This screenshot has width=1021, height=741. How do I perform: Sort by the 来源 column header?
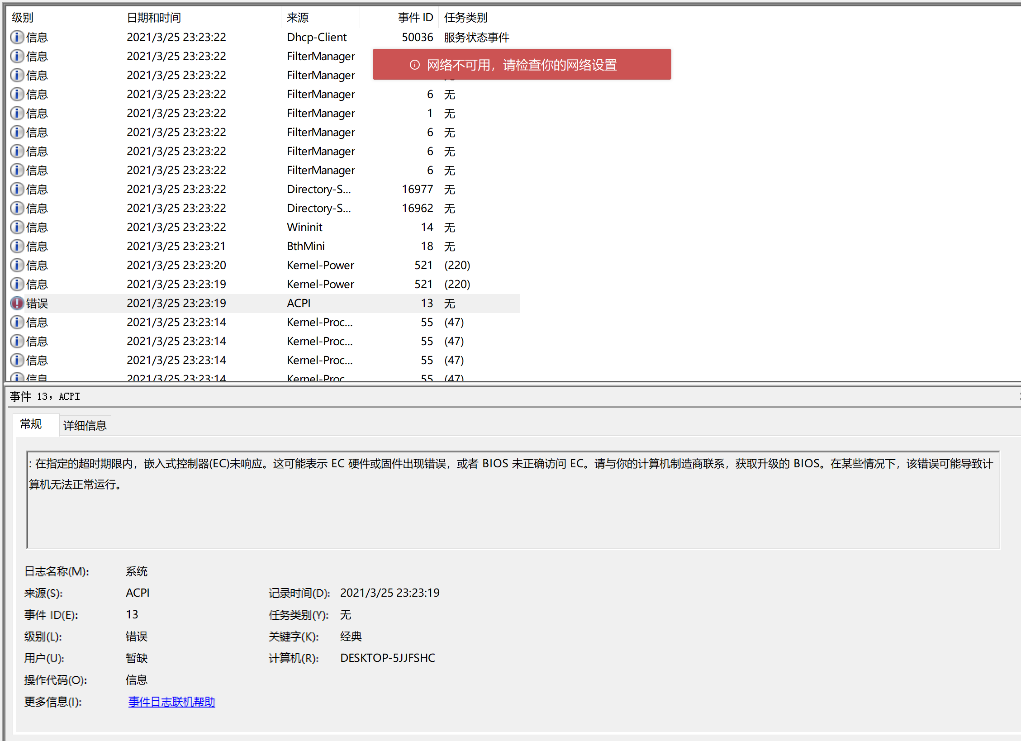[x=297, y=18]
